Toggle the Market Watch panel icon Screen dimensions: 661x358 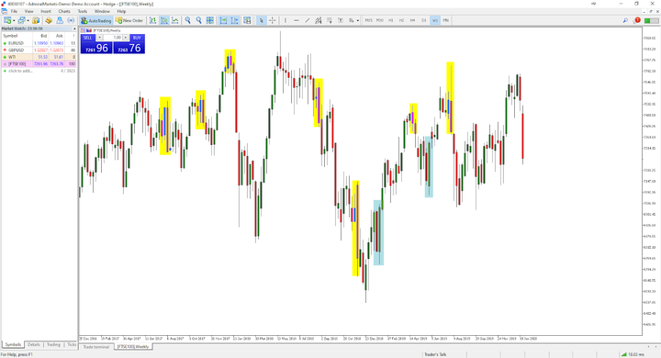tap(36, 20)
